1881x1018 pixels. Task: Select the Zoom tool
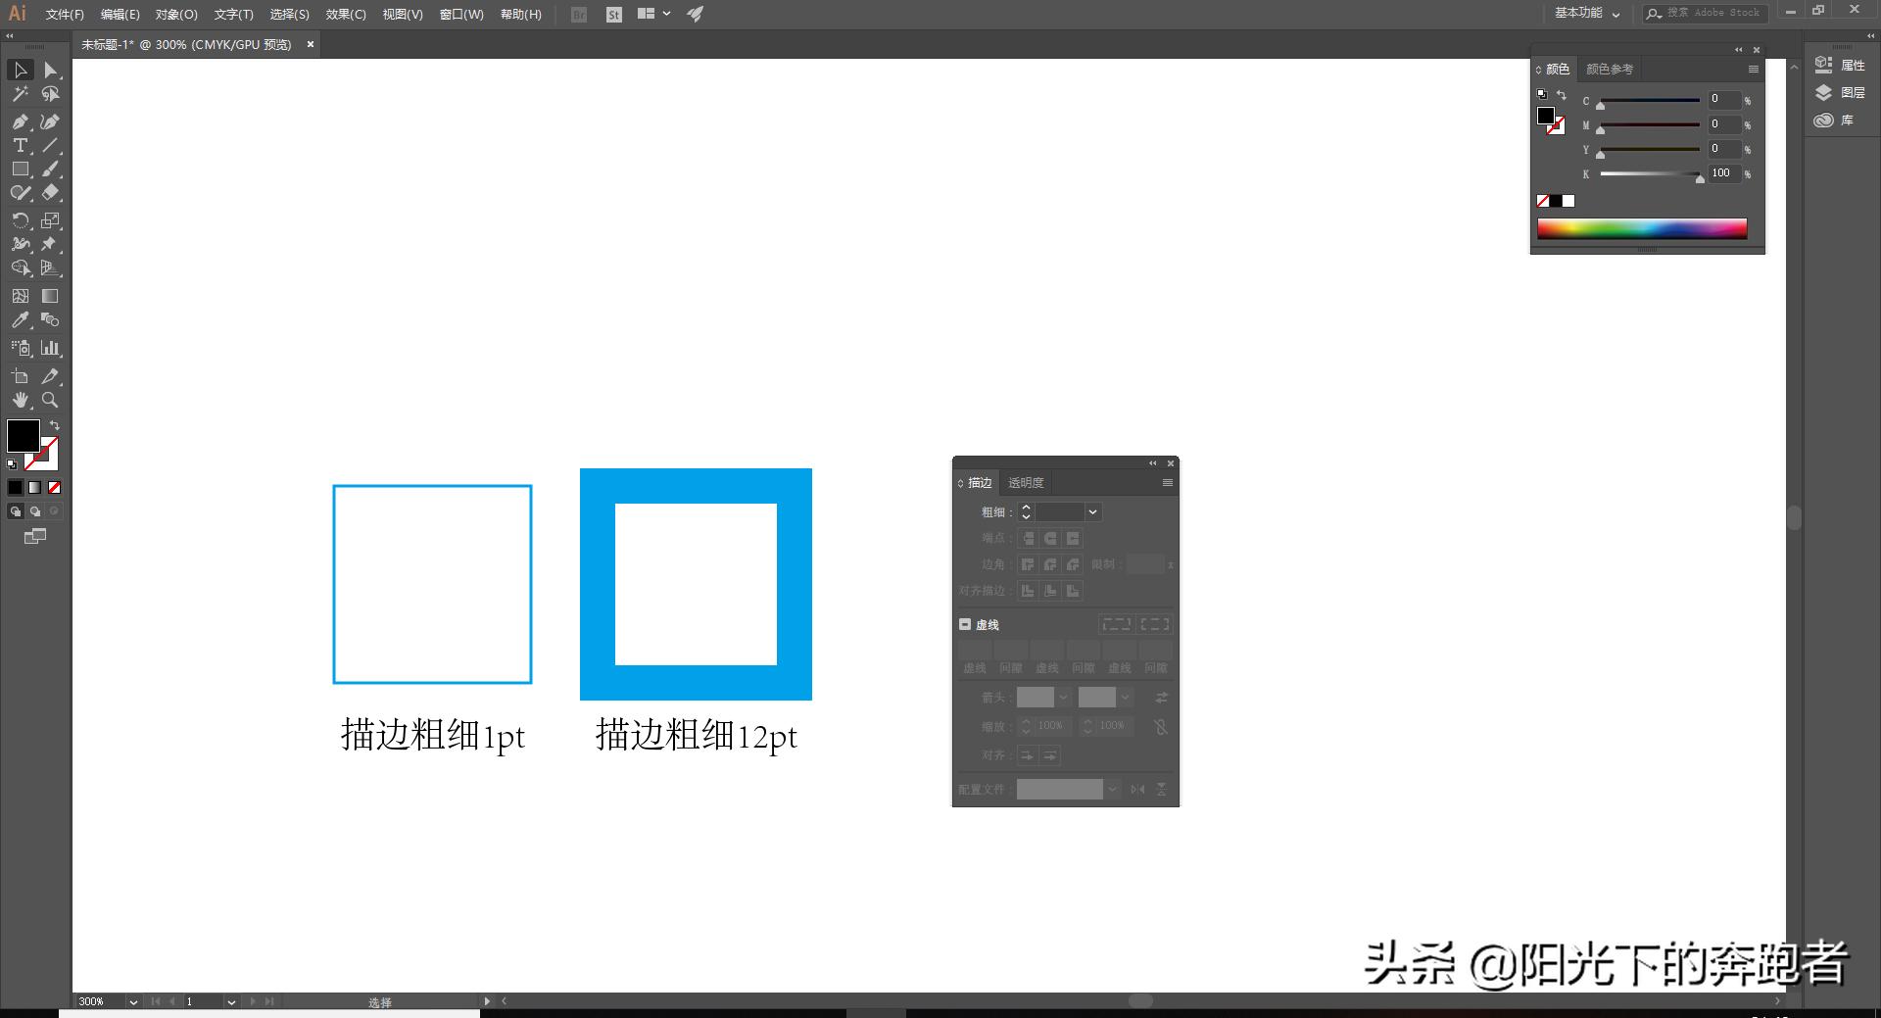50,400
